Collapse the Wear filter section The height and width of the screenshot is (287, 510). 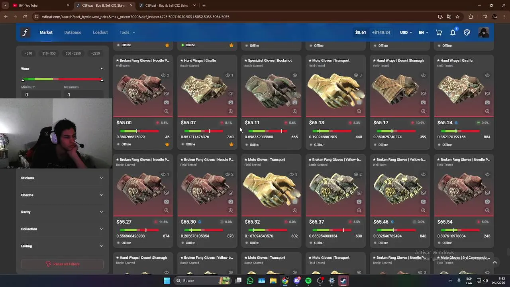tap(62, 69)
